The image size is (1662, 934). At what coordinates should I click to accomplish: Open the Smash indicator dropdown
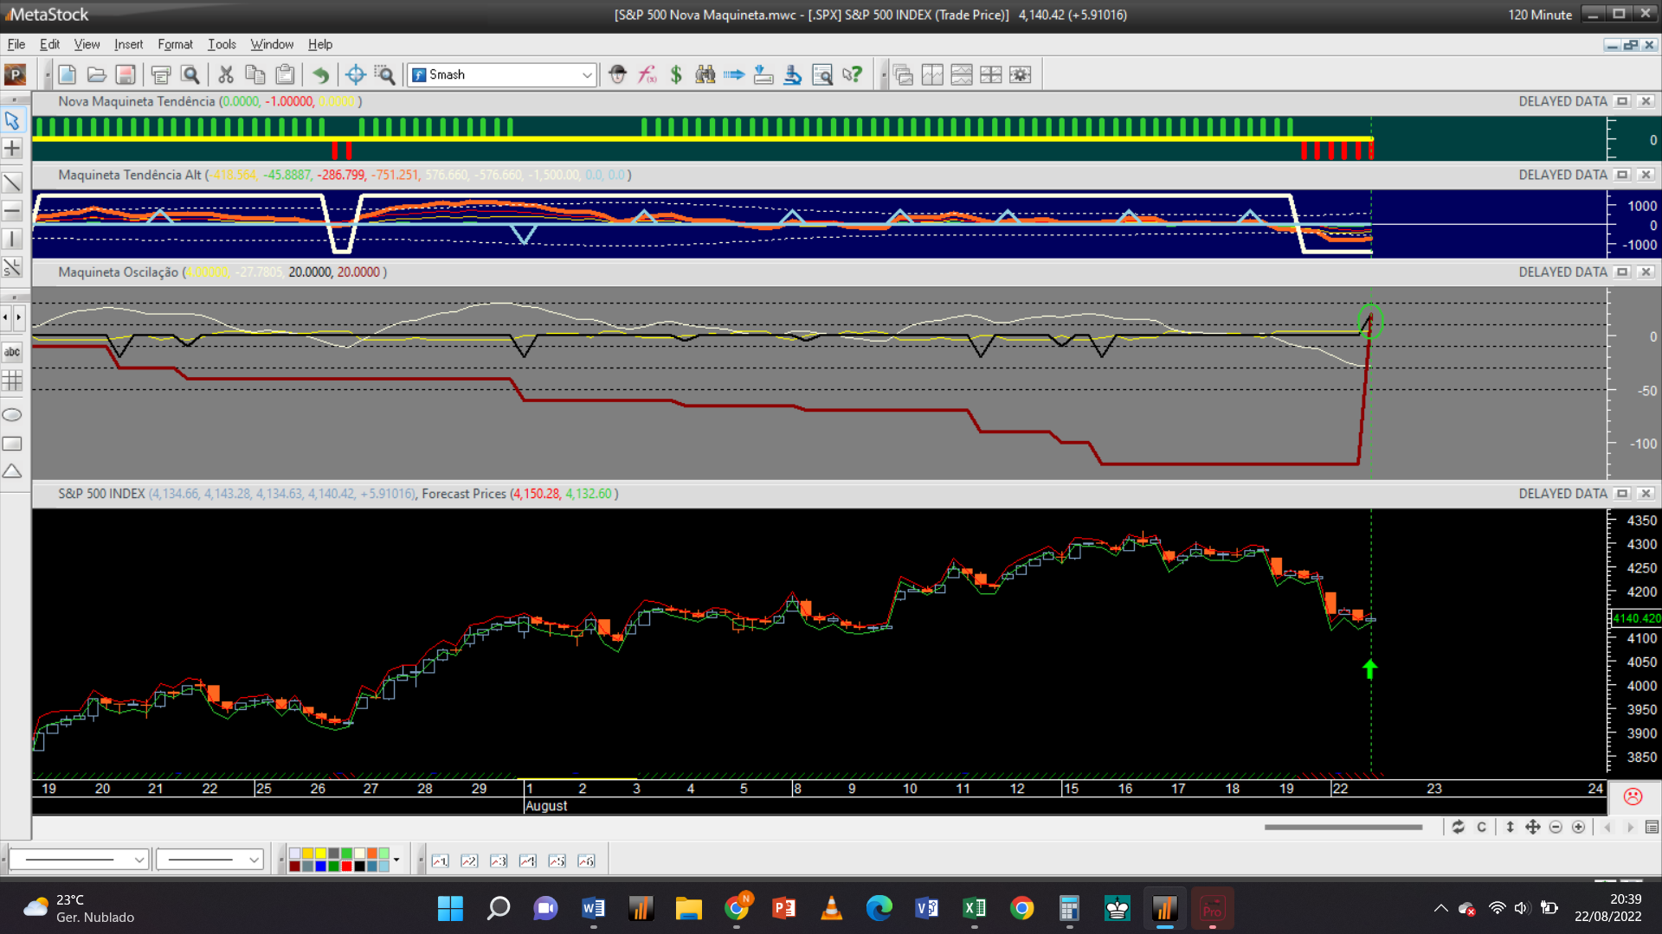587,75
